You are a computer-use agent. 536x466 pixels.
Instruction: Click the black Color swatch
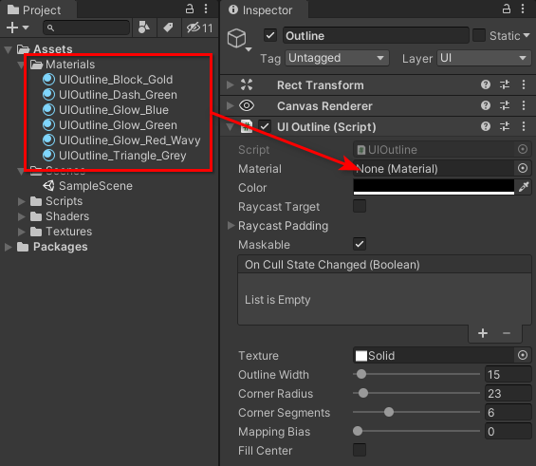tap(434, 187)
